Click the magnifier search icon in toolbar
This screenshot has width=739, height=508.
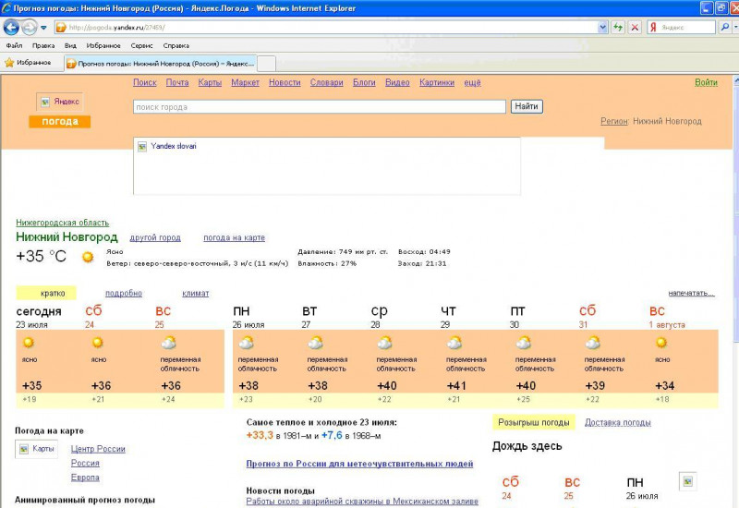pyautogui.click(x=725, y=28)
